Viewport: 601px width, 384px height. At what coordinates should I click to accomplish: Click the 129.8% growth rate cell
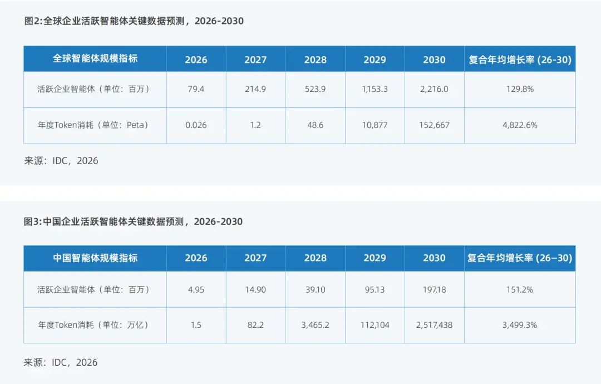[520, 89]
